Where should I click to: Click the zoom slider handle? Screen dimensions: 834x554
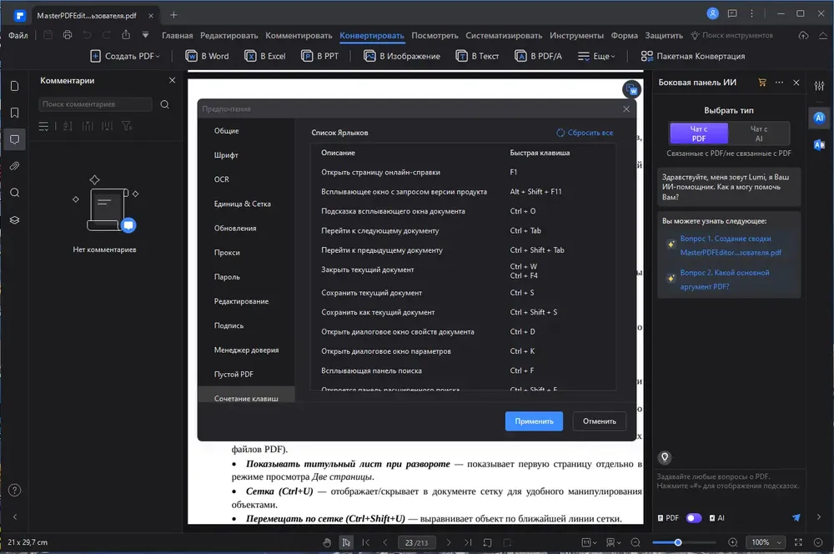click(677, 542)
